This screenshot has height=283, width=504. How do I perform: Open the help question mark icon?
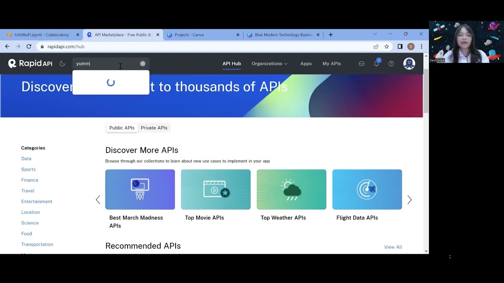pyautogui.click(x=391, y=64)
